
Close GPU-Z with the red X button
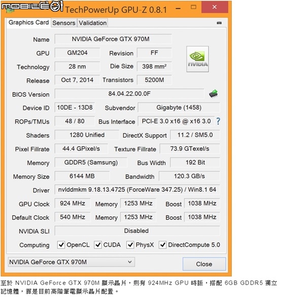click(215, 7)
